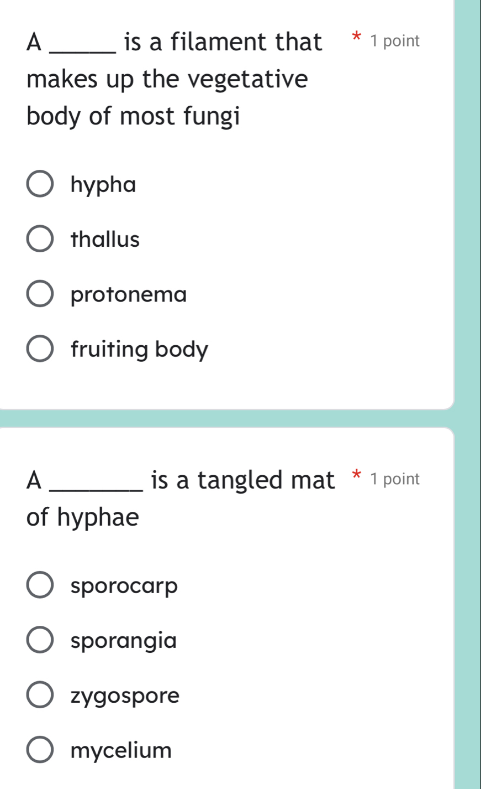The image size is (481, 789).
Task: Select the hypha radio button
Action: [x=40, y=185]
